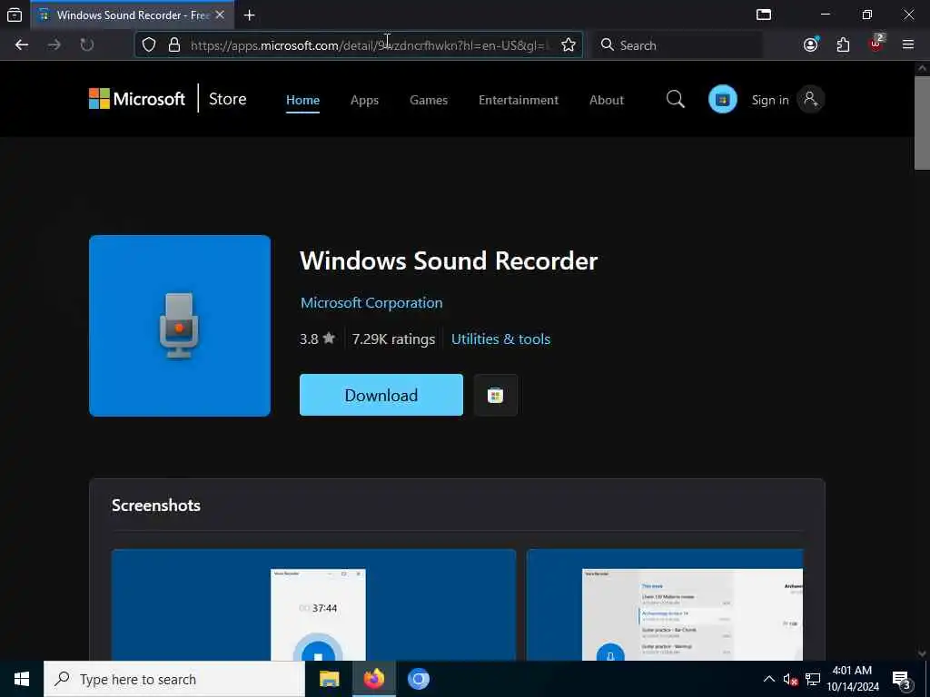Click the Screenshots section heading

pyautogui.click(x=156, y=505)
